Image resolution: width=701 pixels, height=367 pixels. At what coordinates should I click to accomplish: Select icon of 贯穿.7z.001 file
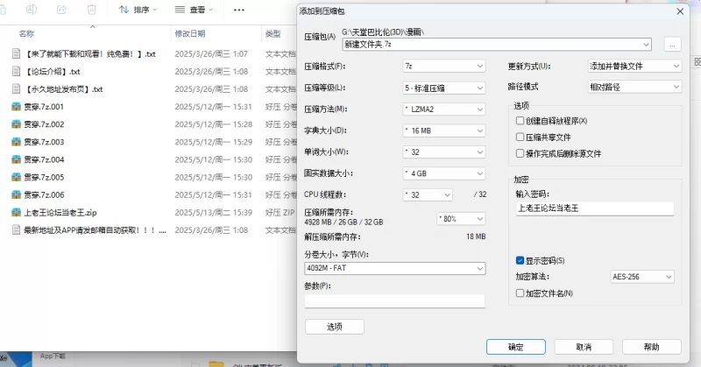[16, 107]
